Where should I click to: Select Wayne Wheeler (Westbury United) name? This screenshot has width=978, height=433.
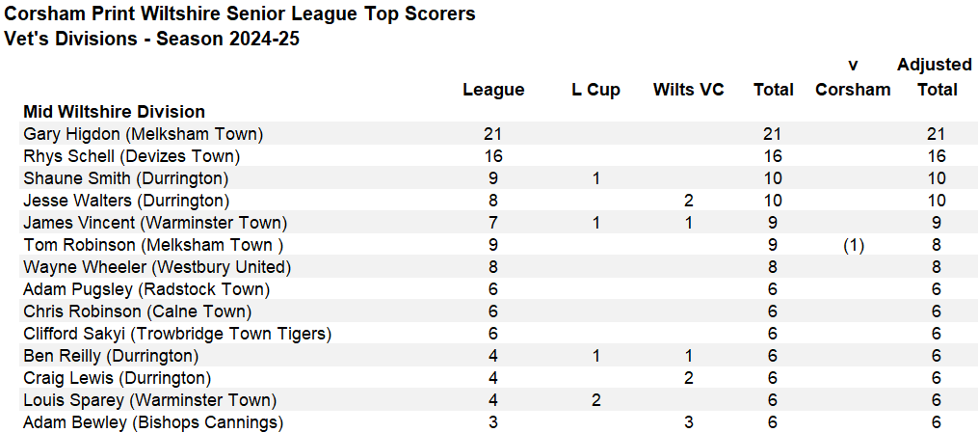(x=157, y=267)
